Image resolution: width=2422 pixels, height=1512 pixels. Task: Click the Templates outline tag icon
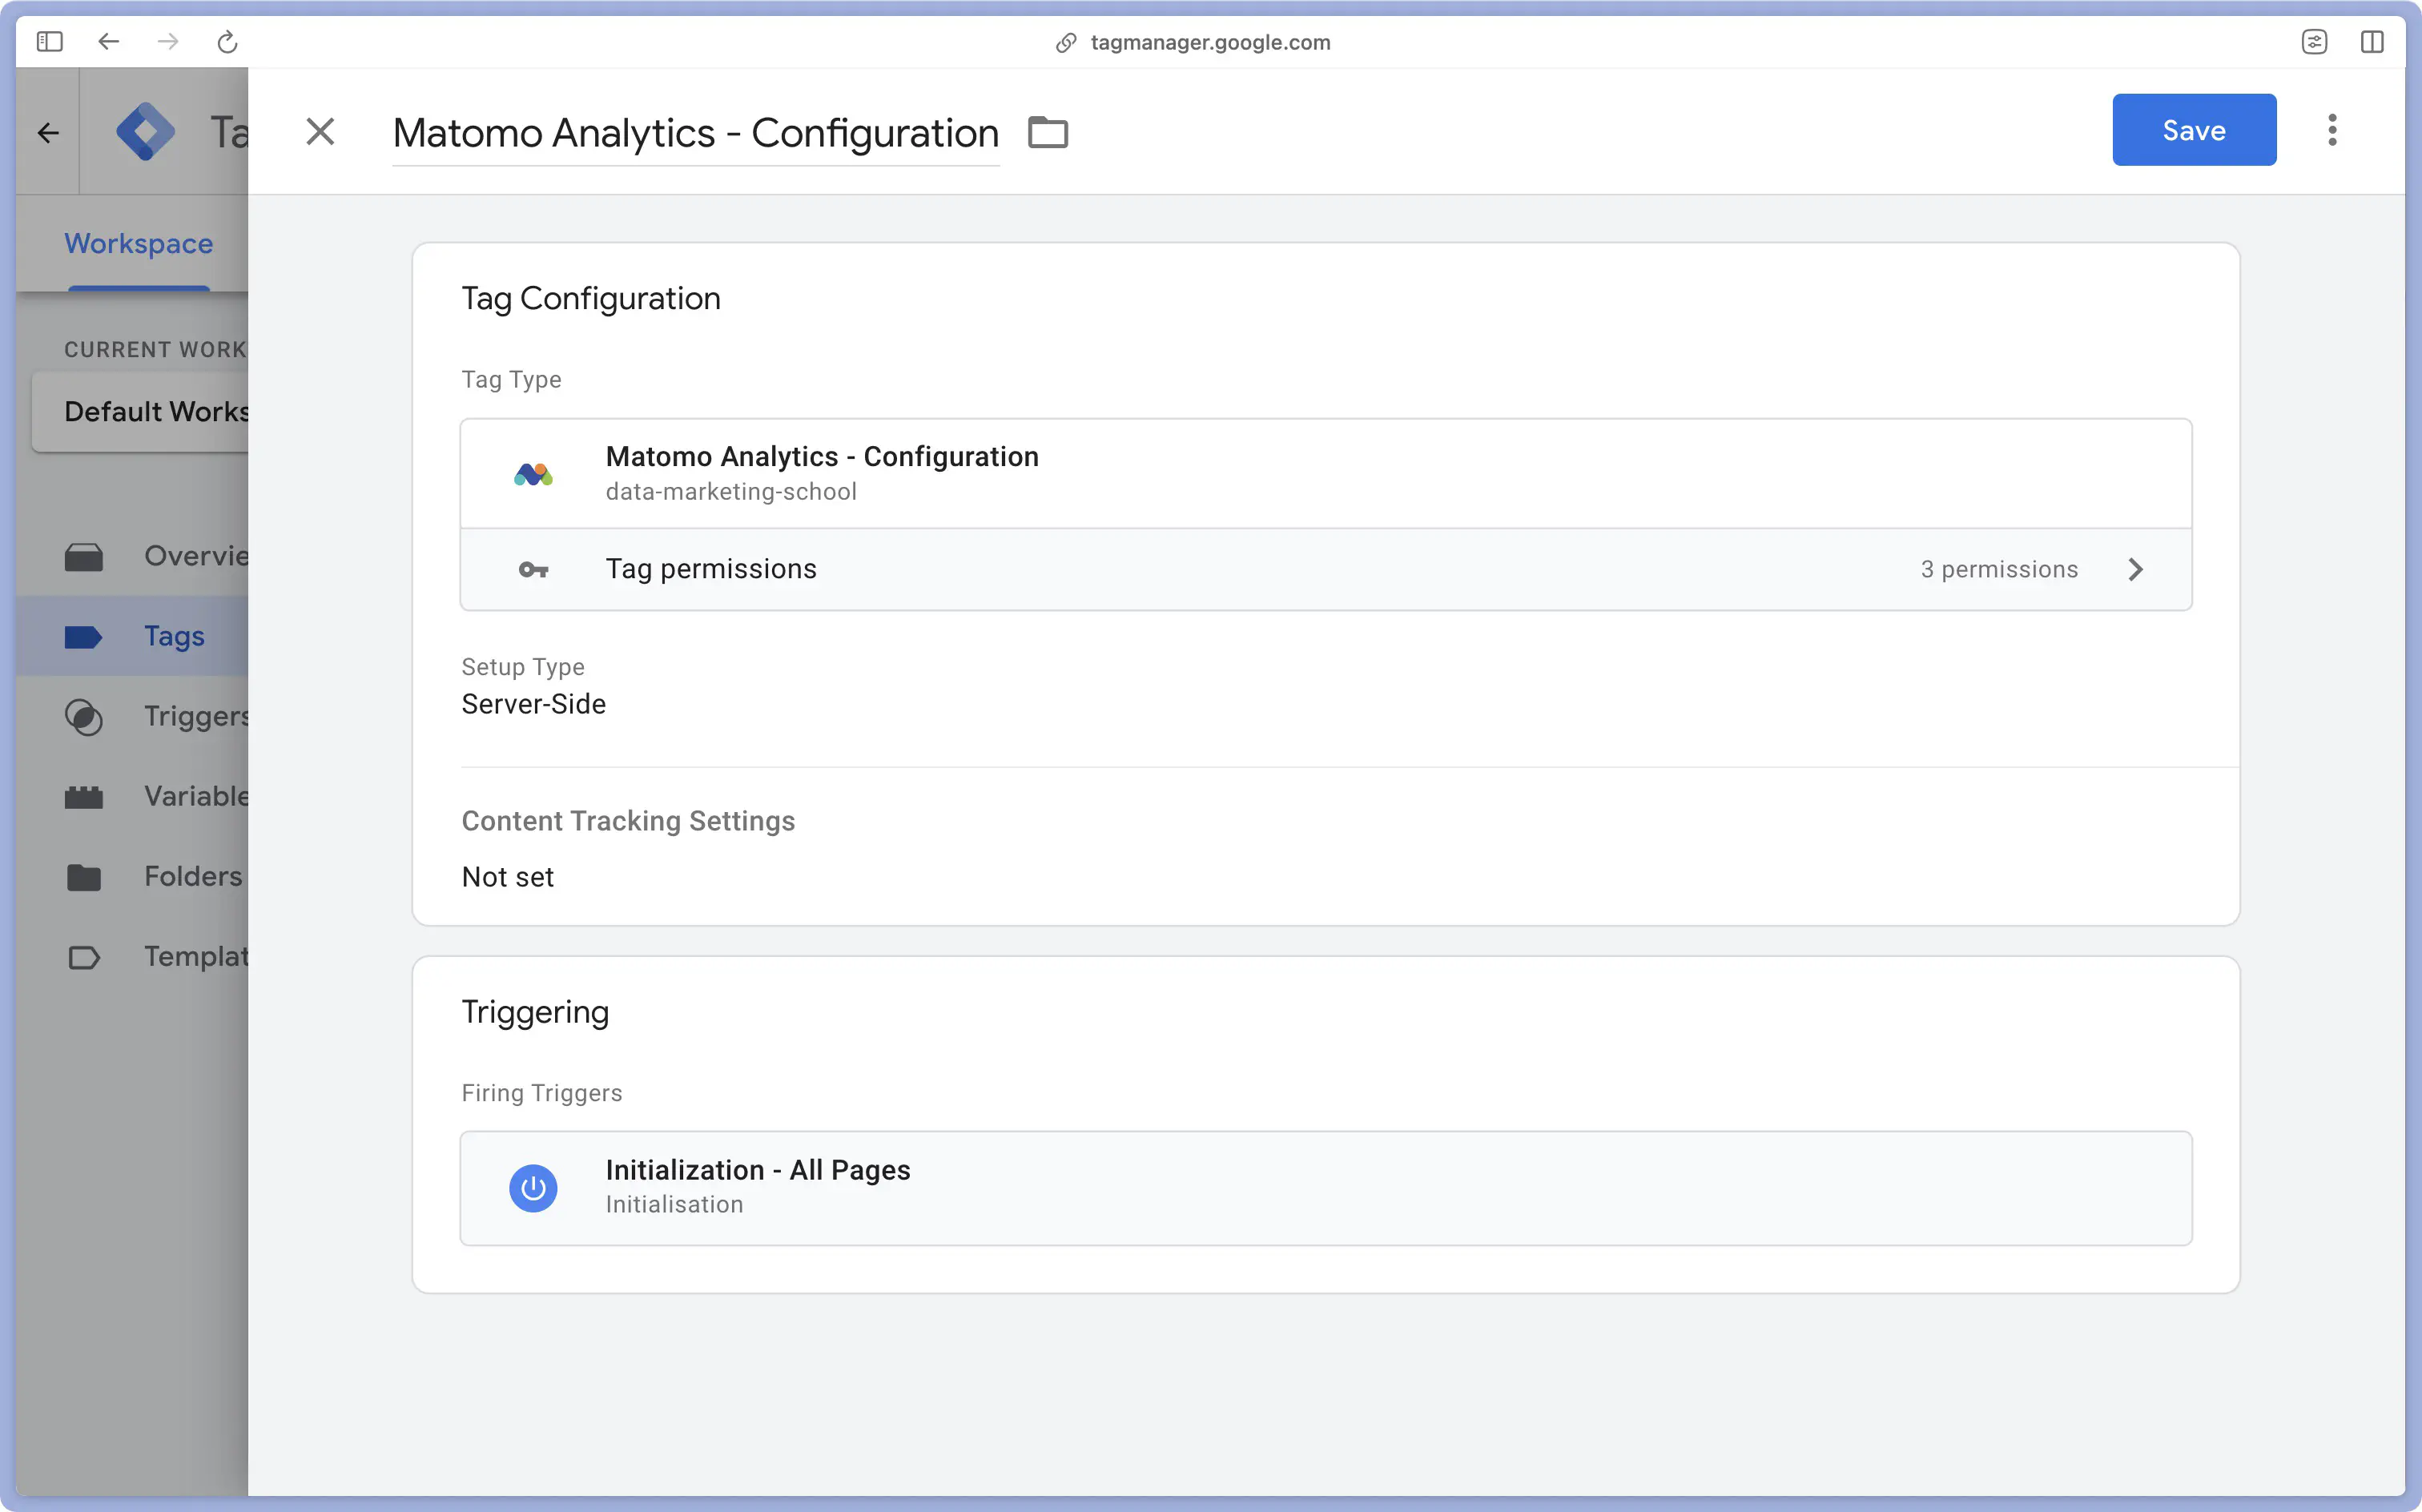coord(84,958)
